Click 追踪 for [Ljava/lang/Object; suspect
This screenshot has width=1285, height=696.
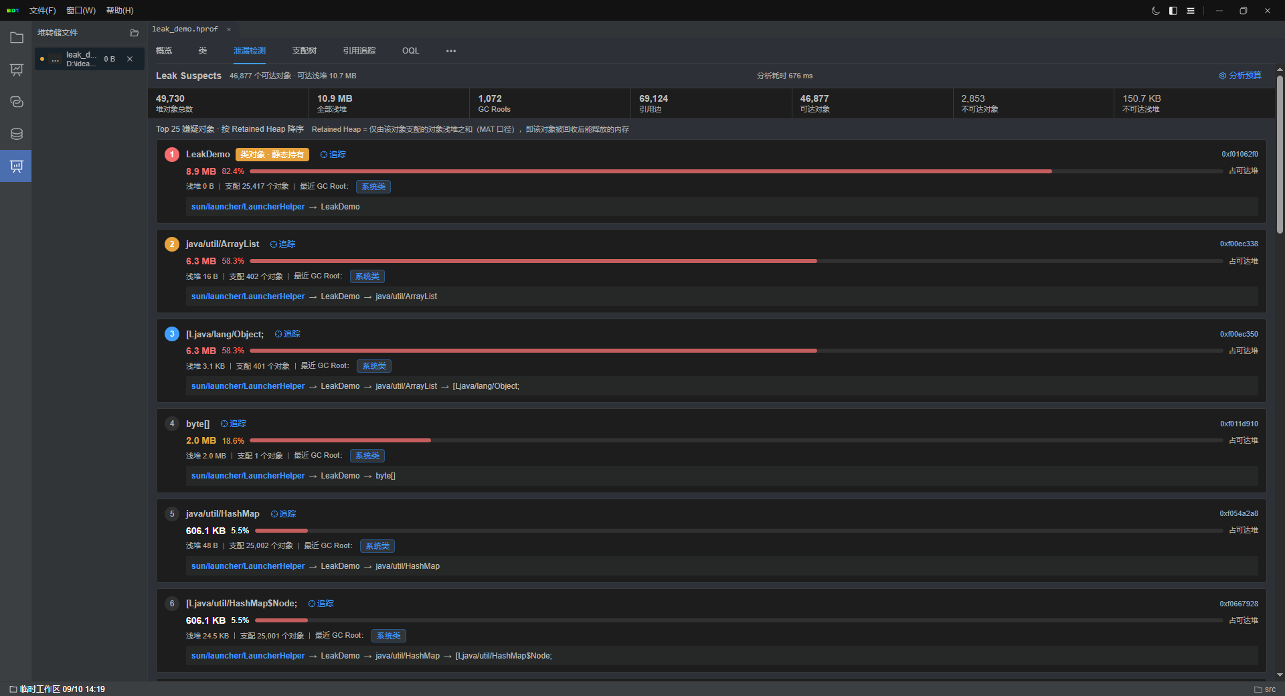pos(287,334)
